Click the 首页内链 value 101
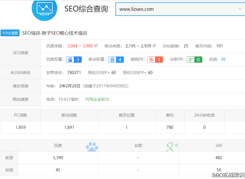Viewport: 245px width, 179px height. pyautogui.click(x=219, y=46)
